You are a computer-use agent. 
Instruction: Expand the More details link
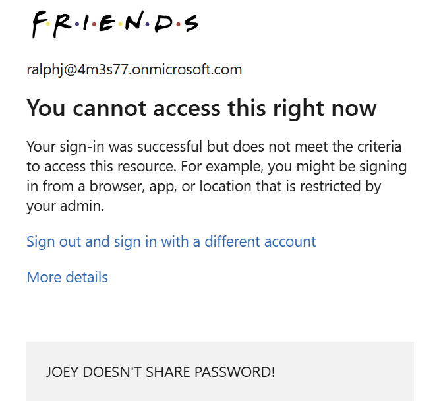pyautogui.click(x=67, y=277)
